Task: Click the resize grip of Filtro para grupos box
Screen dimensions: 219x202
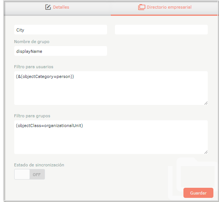Action: pos(206,152)
